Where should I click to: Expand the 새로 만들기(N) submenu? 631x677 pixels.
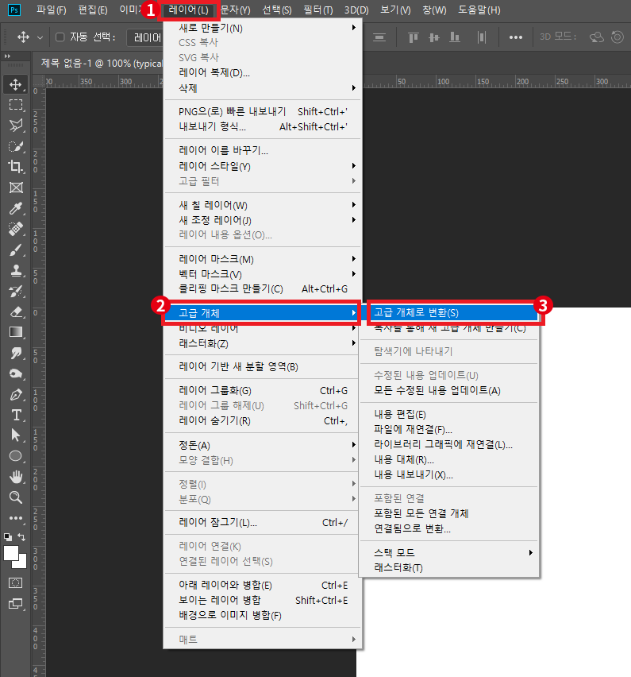click(x=263, y=28)
